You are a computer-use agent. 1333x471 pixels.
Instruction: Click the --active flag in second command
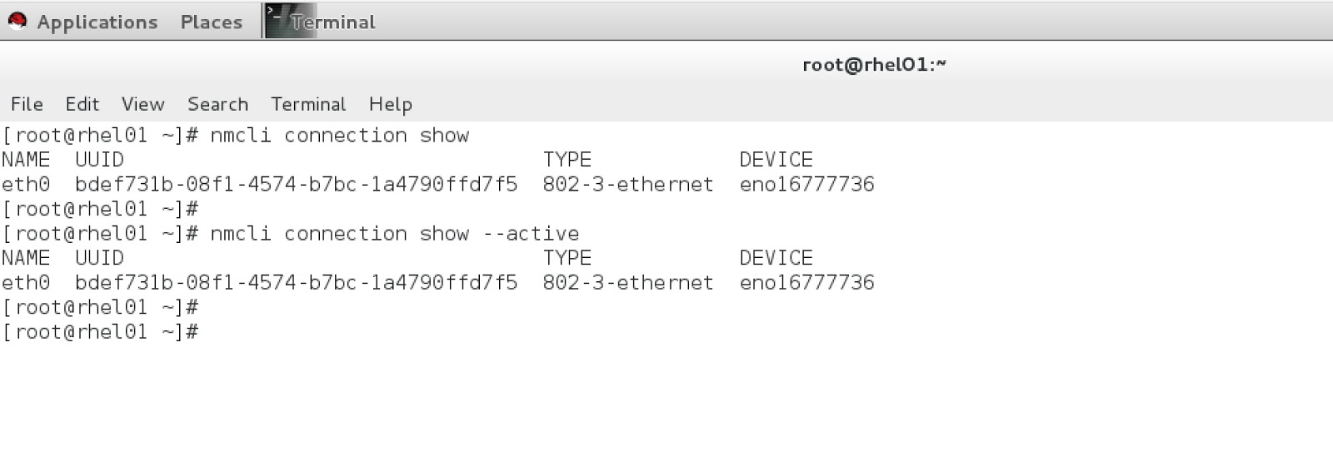531,234
